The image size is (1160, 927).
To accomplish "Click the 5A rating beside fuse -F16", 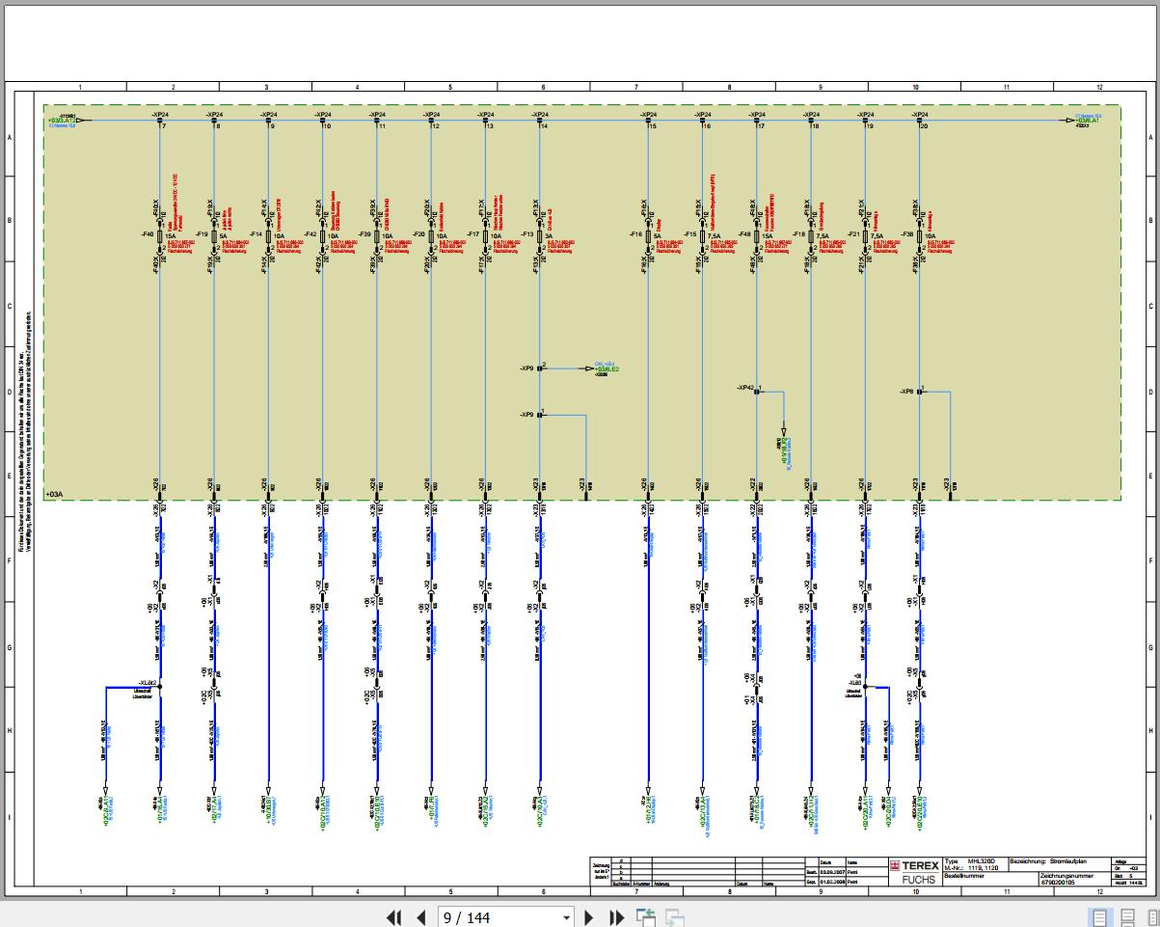I will [x=658, y=235].
